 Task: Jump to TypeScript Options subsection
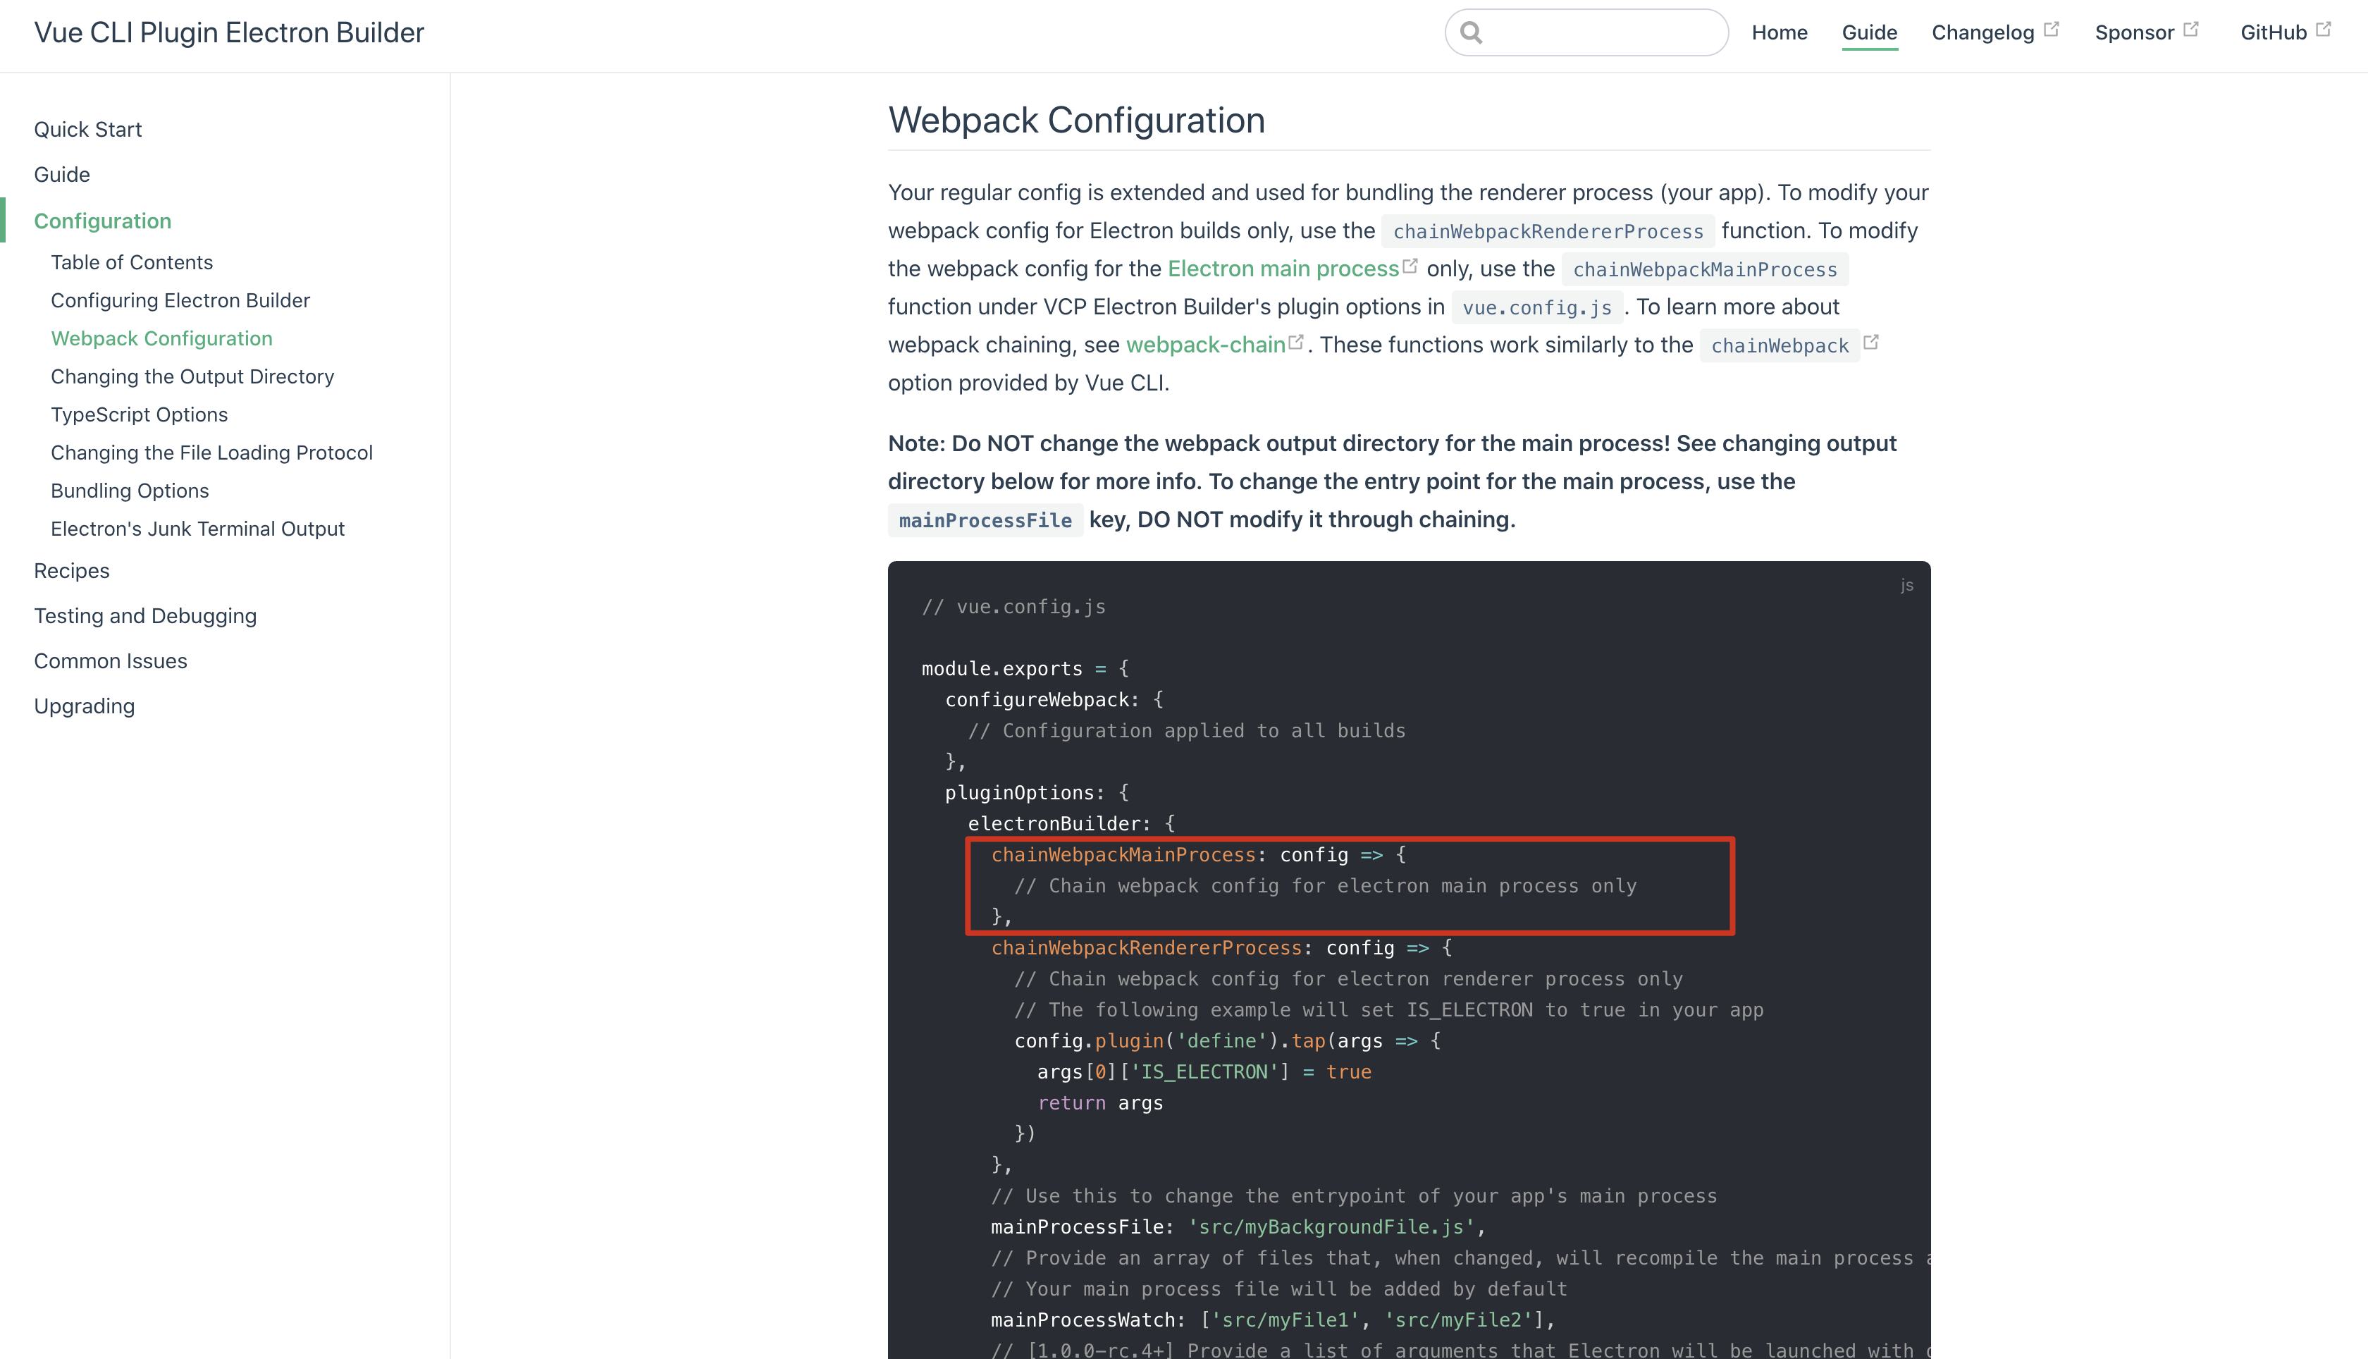pyautogui.click(x=139, y=414)
